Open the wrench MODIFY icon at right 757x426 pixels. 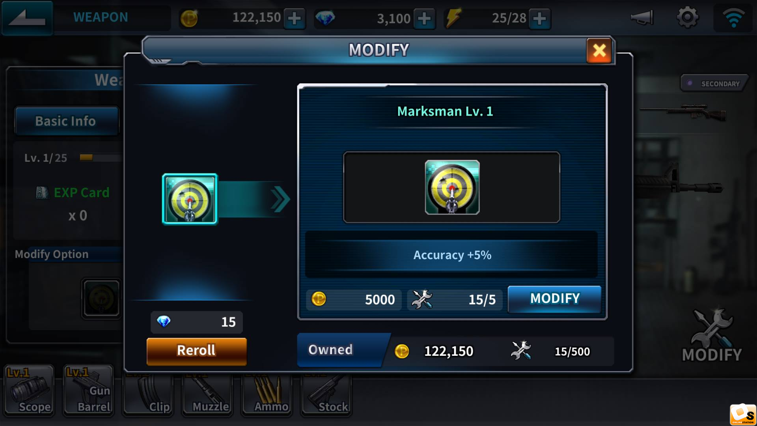[x=712, y=336]
